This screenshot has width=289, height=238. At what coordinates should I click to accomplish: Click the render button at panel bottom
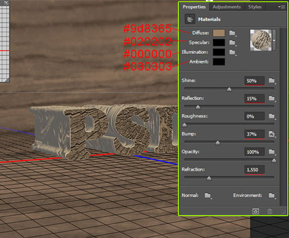(x=256, y=212)
